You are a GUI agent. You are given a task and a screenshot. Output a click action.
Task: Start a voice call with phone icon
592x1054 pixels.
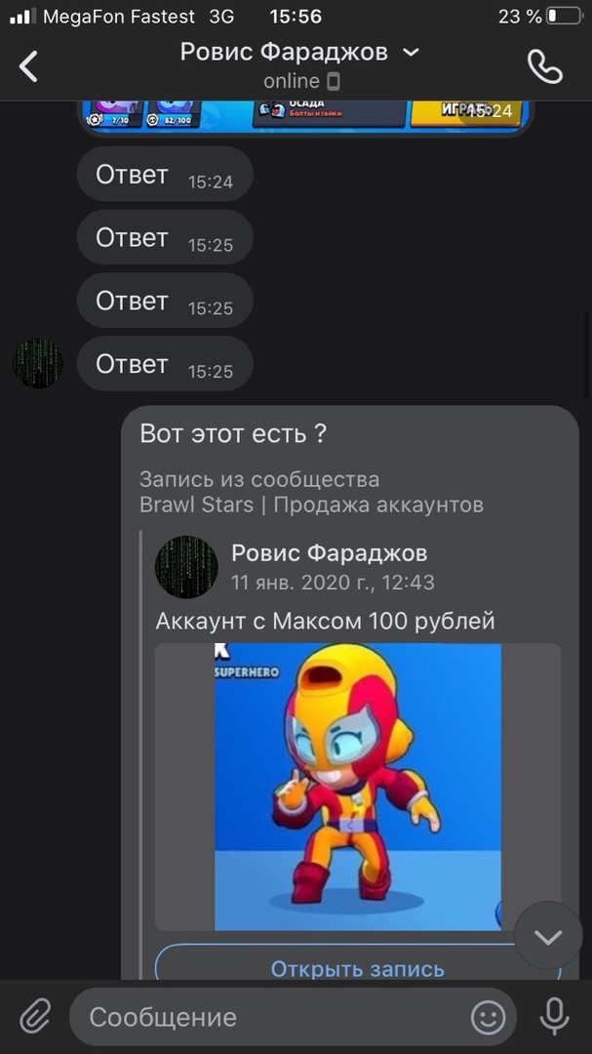544,66
